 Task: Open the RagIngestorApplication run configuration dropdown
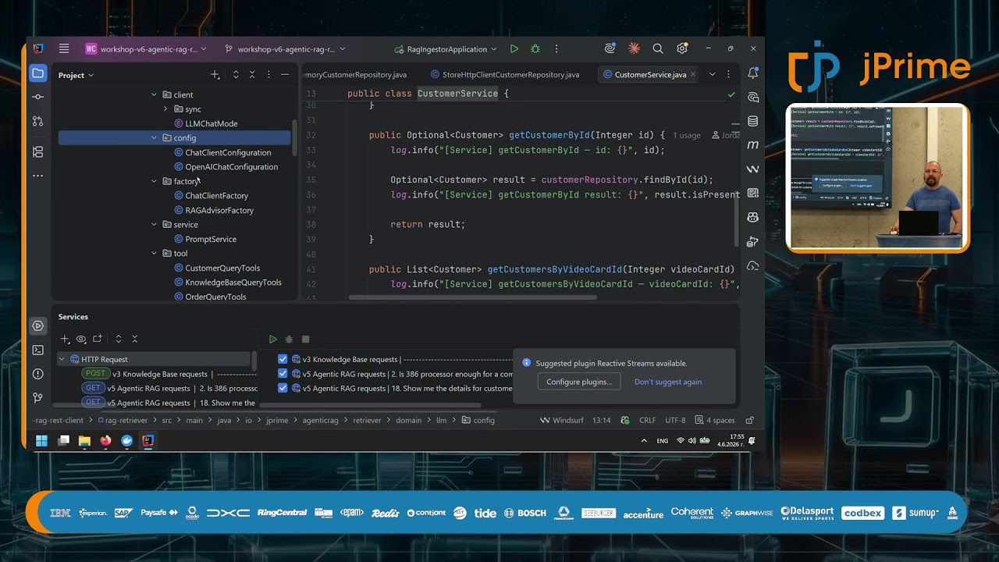click(x=446, y=48)
